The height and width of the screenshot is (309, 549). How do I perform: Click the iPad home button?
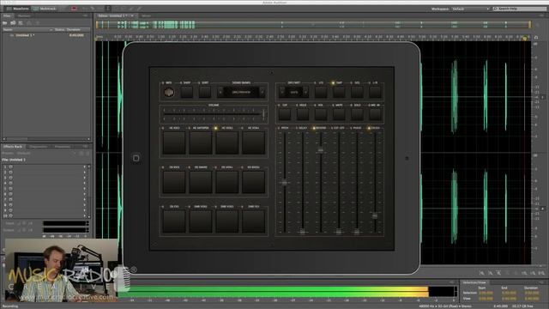pyautogui.click(x=136, y=158)
